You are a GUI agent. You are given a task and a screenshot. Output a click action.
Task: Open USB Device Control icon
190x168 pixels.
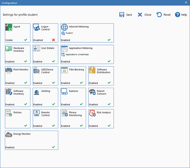click(36, 70)
